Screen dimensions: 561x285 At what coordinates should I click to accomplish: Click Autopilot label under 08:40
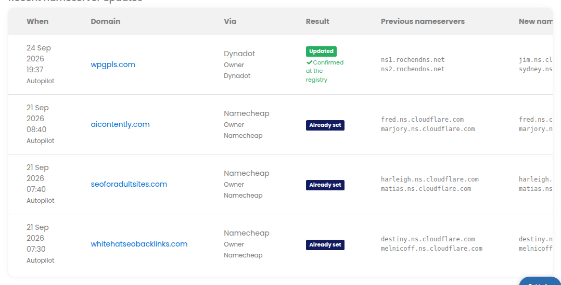41,141
